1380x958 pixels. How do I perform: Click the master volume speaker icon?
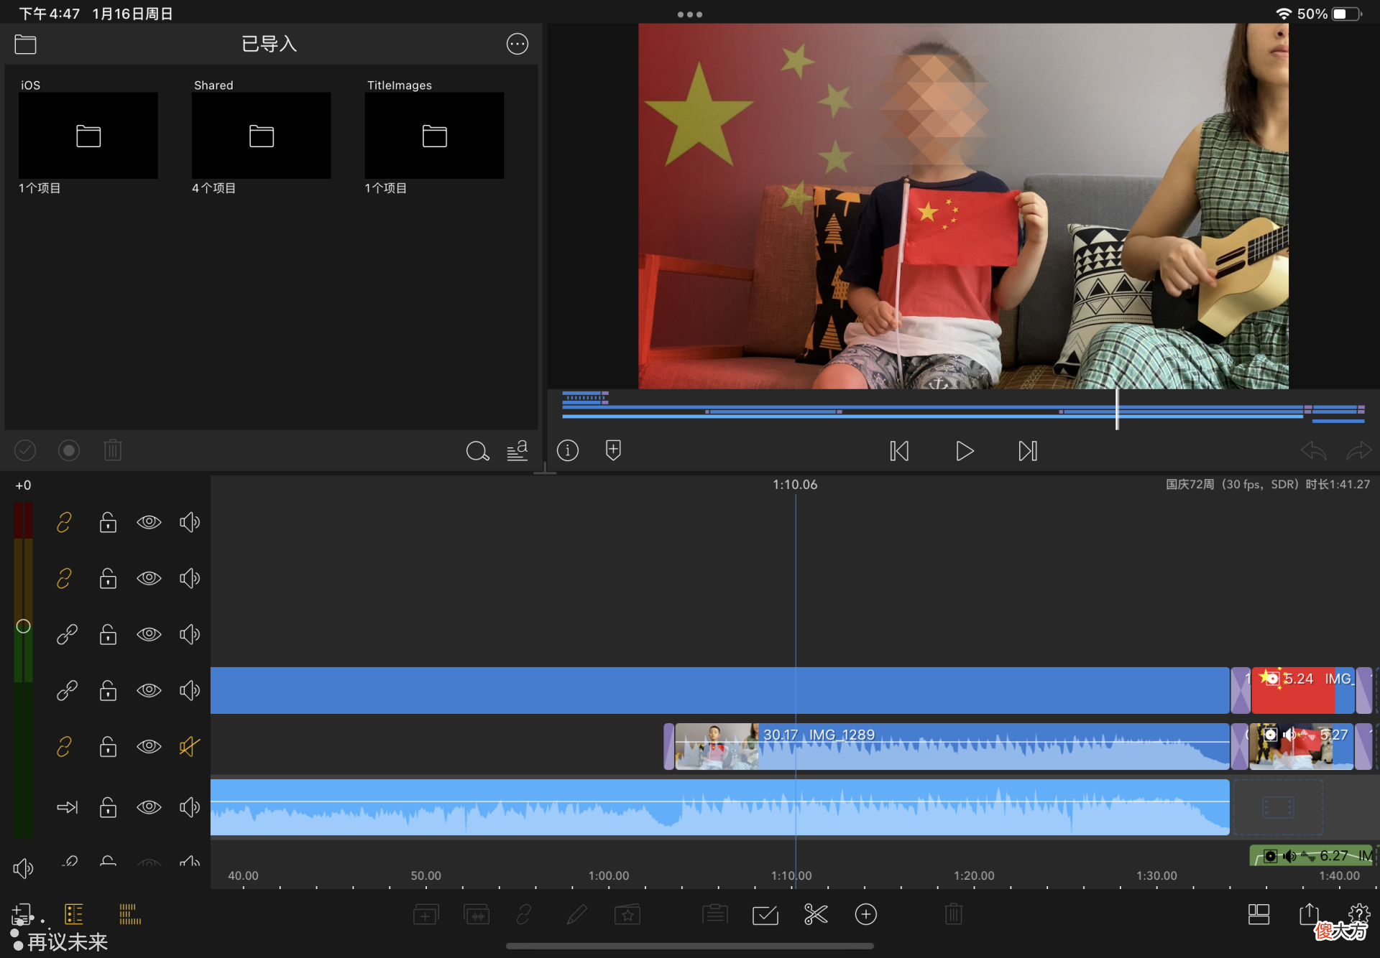(23, 869)
